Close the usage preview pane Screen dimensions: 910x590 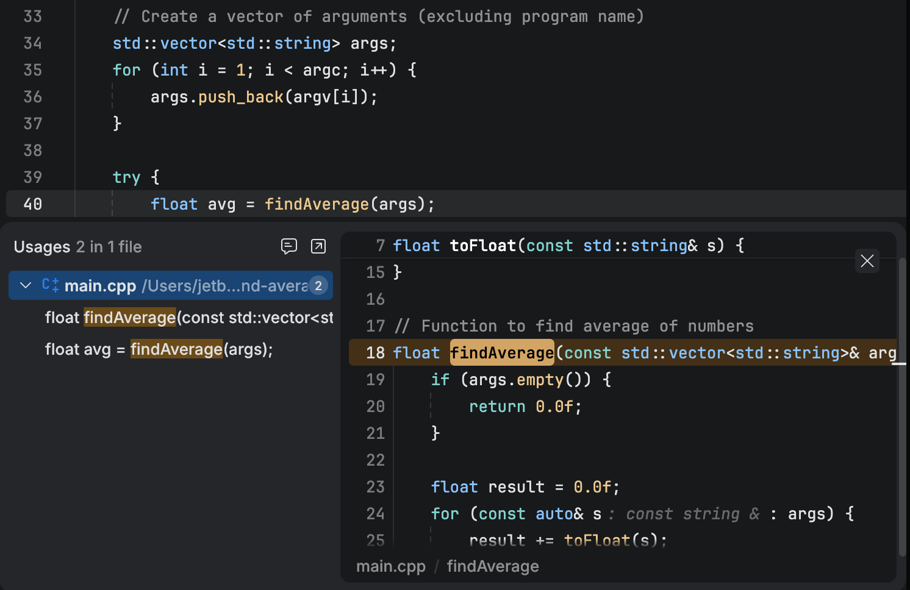pos(867,261)
